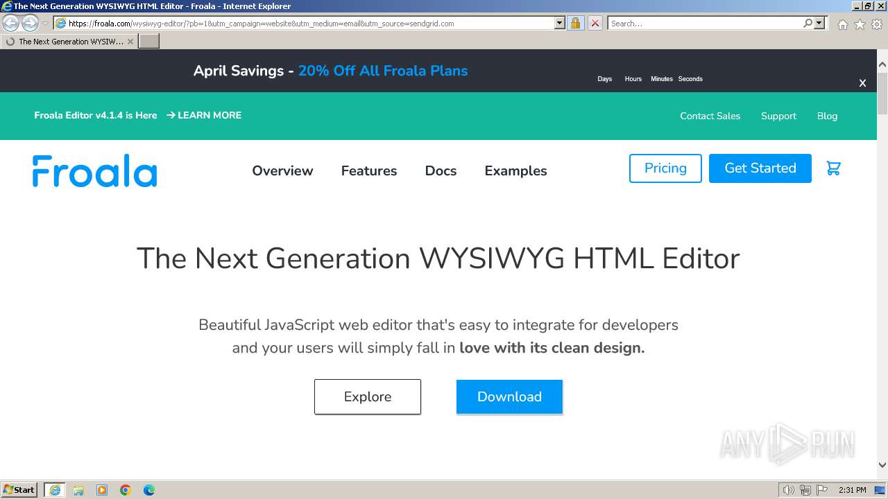Click the Download button
The height and width of the screenshot is (499, 888).
[x=509, y=396]
